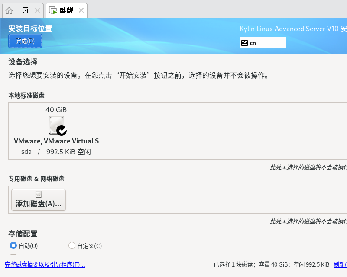The image size is (347, 277).
Task: Click the 主页 home tab
Action: pyautogui.click(x=23, y=10)
